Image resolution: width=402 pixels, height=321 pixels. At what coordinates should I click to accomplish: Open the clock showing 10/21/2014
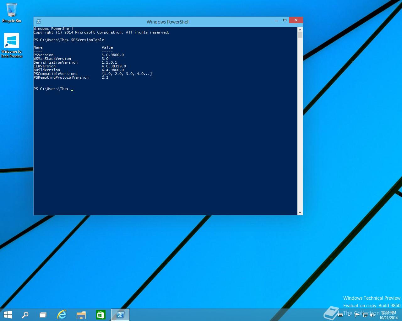[388, 315]
